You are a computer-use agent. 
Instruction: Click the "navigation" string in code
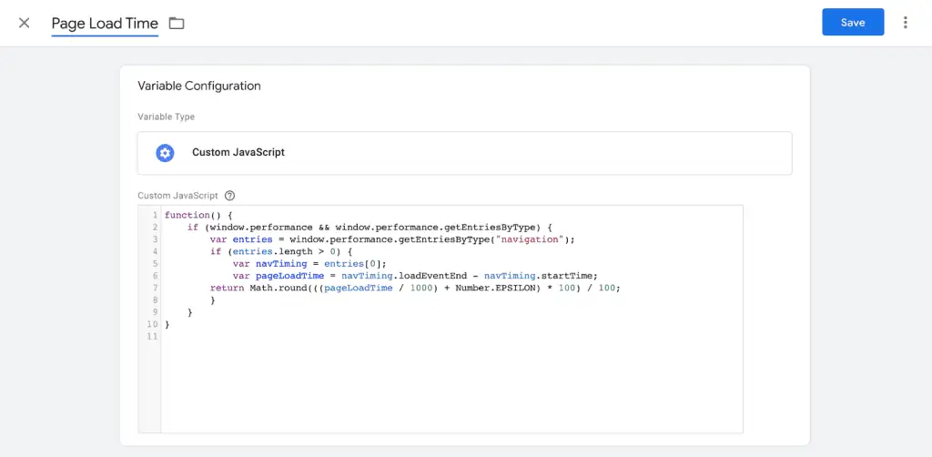coord(530,239)
